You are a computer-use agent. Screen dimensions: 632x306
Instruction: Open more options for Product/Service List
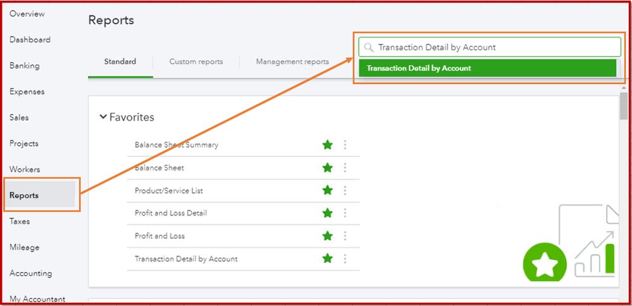(344, 190)
